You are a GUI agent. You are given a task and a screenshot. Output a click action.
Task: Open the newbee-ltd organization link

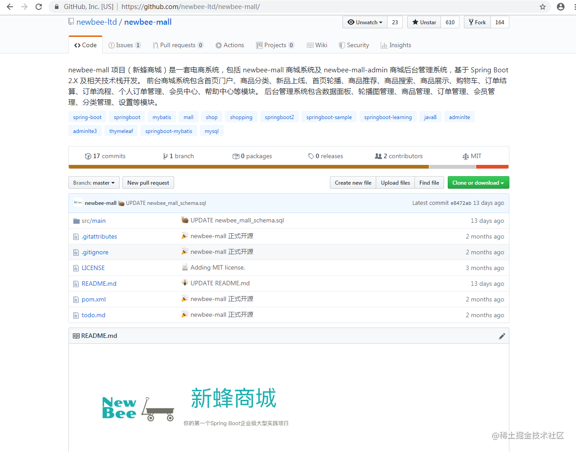tap(97, 22)
